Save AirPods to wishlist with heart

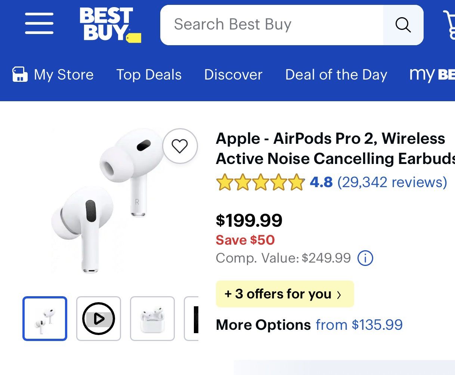pyautogui.click(x=180, y=146)
